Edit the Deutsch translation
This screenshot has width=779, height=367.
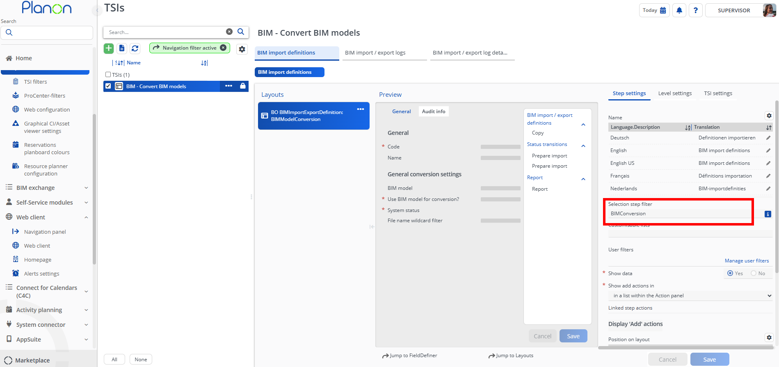click(768, 138)
